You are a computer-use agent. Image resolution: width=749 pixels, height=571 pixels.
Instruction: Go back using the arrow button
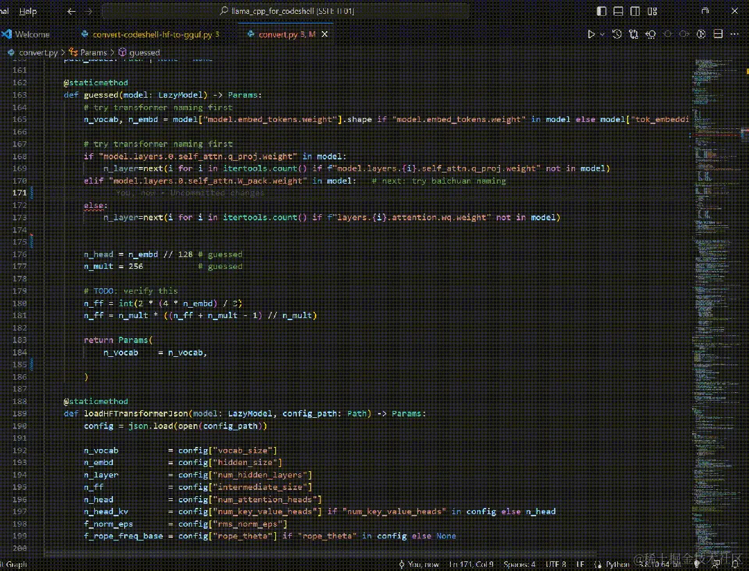[71, 11]
